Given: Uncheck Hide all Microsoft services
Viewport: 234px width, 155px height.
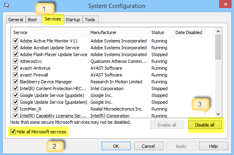Looking at the screenshot, I should tap(13, 132).
